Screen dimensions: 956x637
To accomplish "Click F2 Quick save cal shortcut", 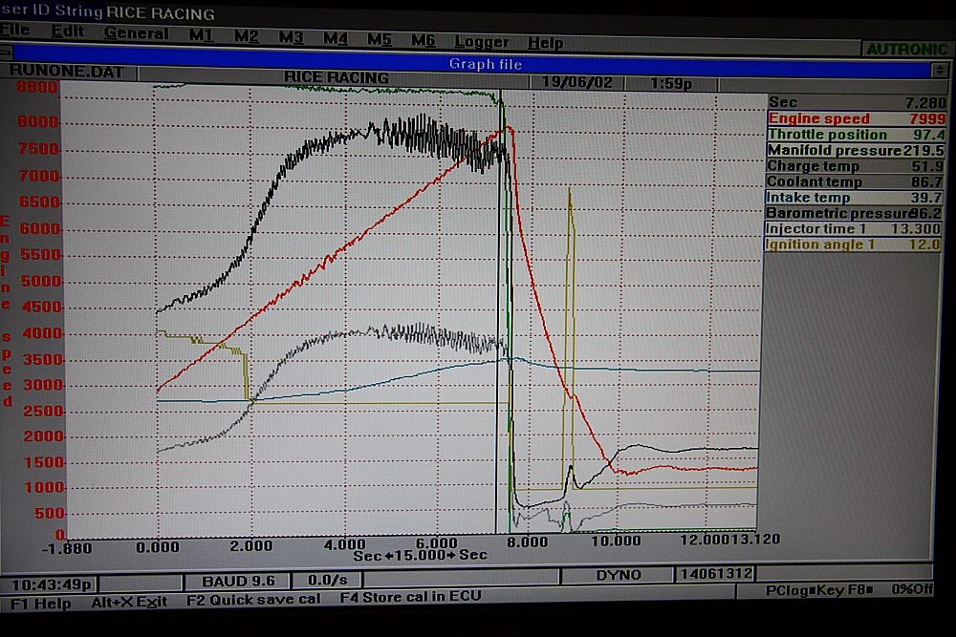I will tap(252, 598).
